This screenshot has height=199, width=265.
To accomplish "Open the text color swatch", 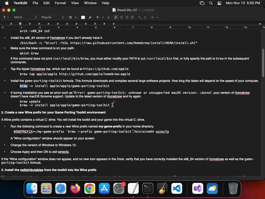I will [83, 17].
